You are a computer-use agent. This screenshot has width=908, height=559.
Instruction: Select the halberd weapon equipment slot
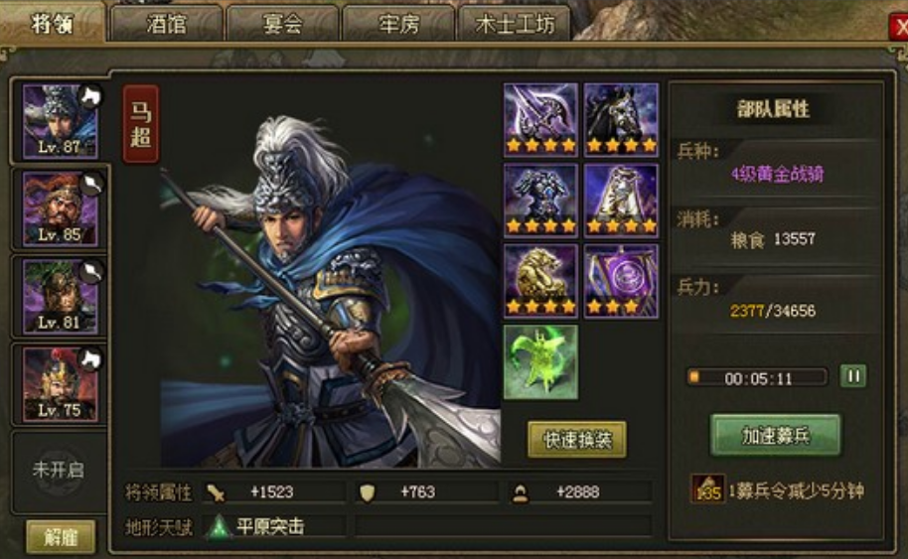click(540, 120)
